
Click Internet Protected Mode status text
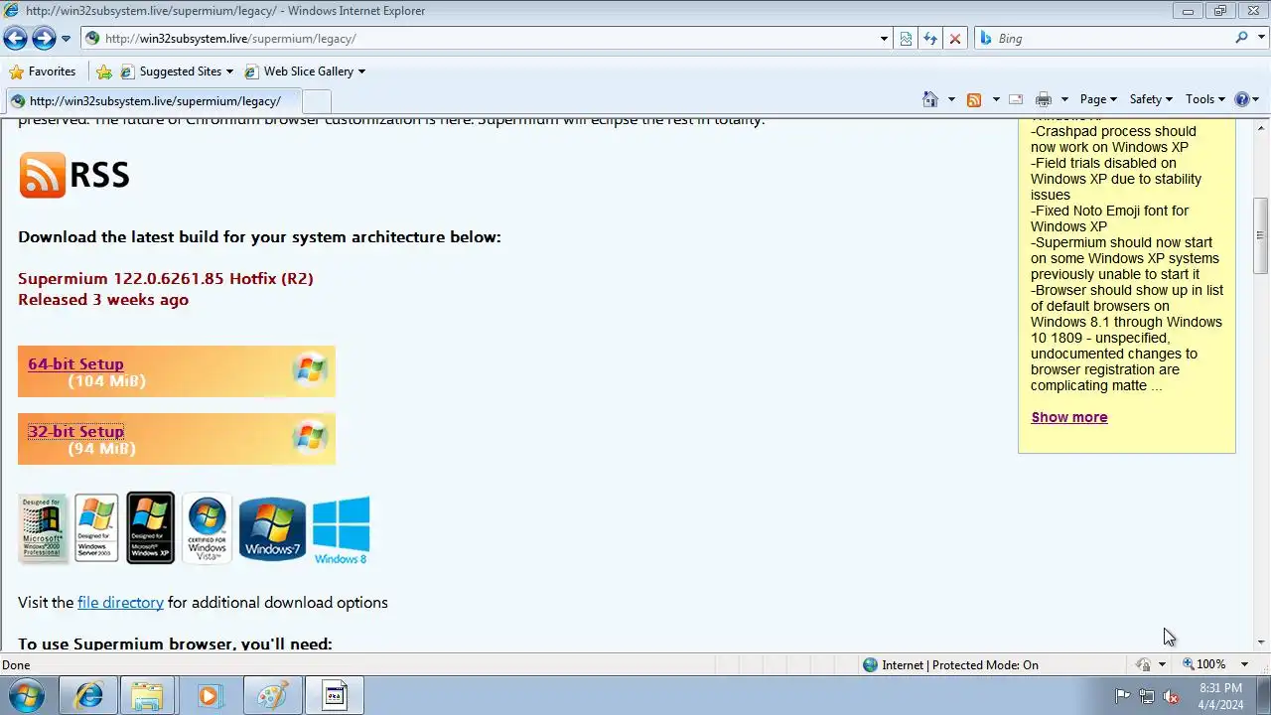click(x=960, y=665)
